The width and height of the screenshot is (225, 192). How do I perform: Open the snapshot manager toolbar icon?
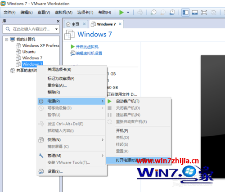pyautogui.click(x=172, y=12)
